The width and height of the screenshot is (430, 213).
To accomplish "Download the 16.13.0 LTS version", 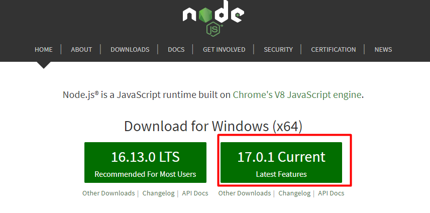I will (145, 163).
